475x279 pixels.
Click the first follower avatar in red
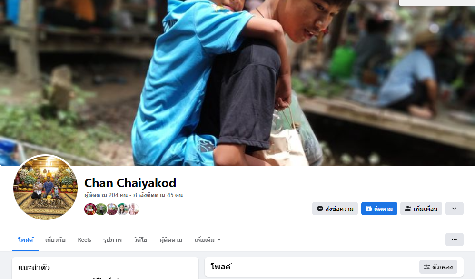[x=90, y=209]
